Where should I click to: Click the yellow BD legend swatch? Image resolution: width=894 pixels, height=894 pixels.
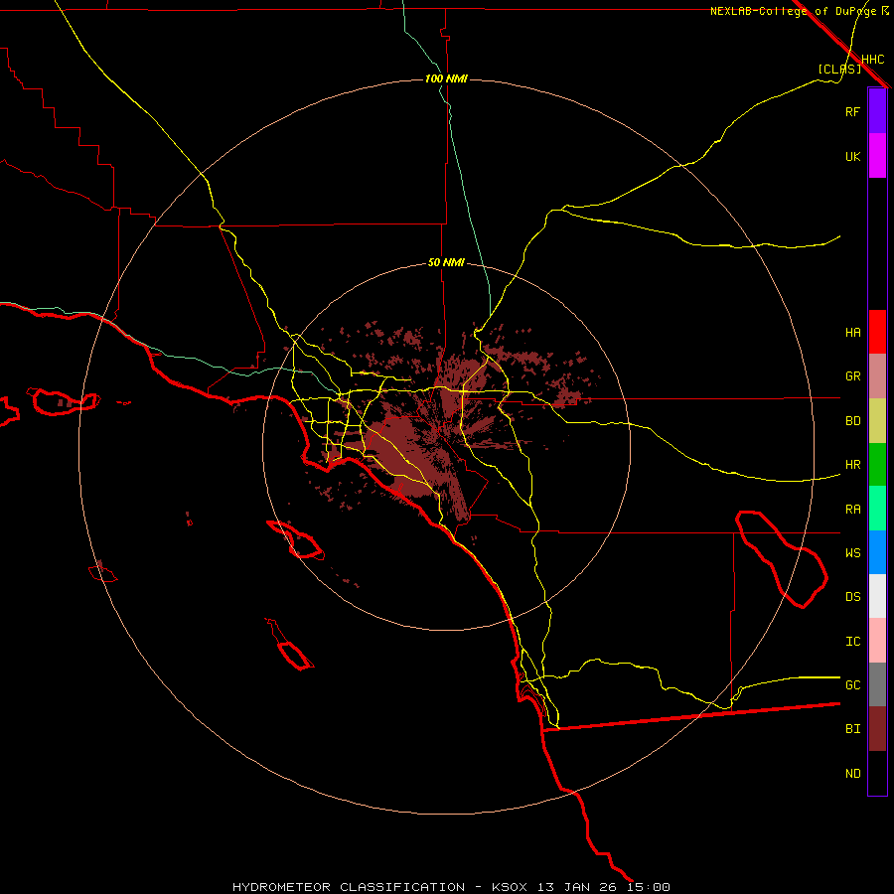[877, 421]
